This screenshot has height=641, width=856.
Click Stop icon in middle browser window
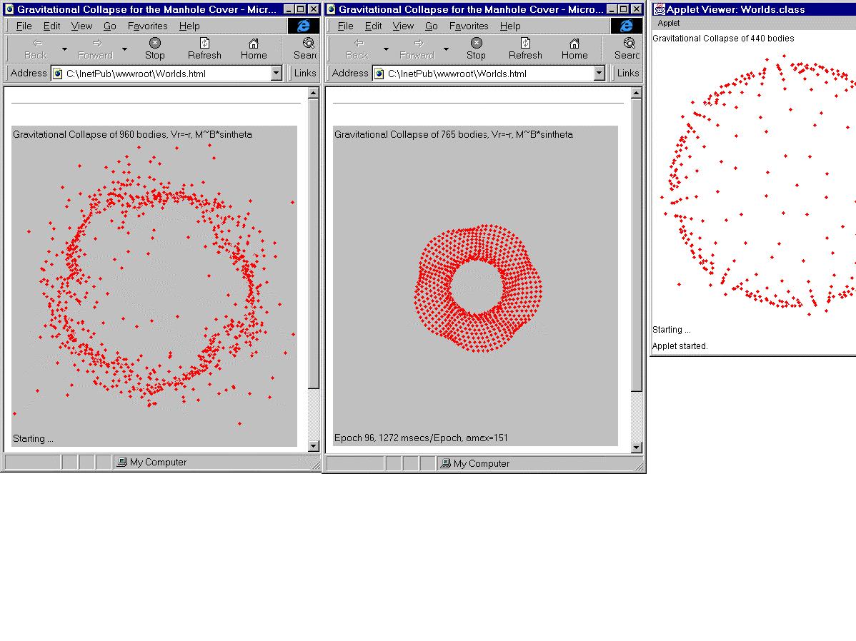click(476, 44)
